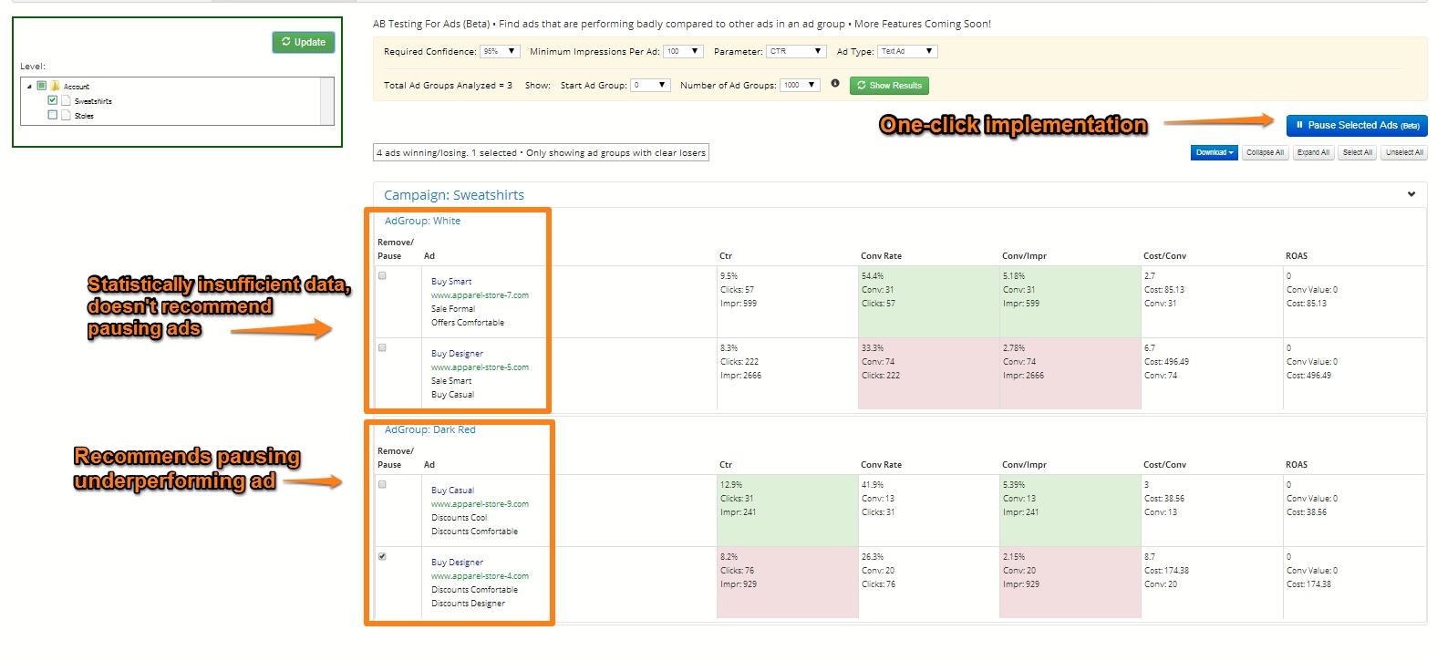This screenshot has height=661, width=1437.
Task: Click the Campaign: Sweatshirts heading link
Action: point(454,195)
